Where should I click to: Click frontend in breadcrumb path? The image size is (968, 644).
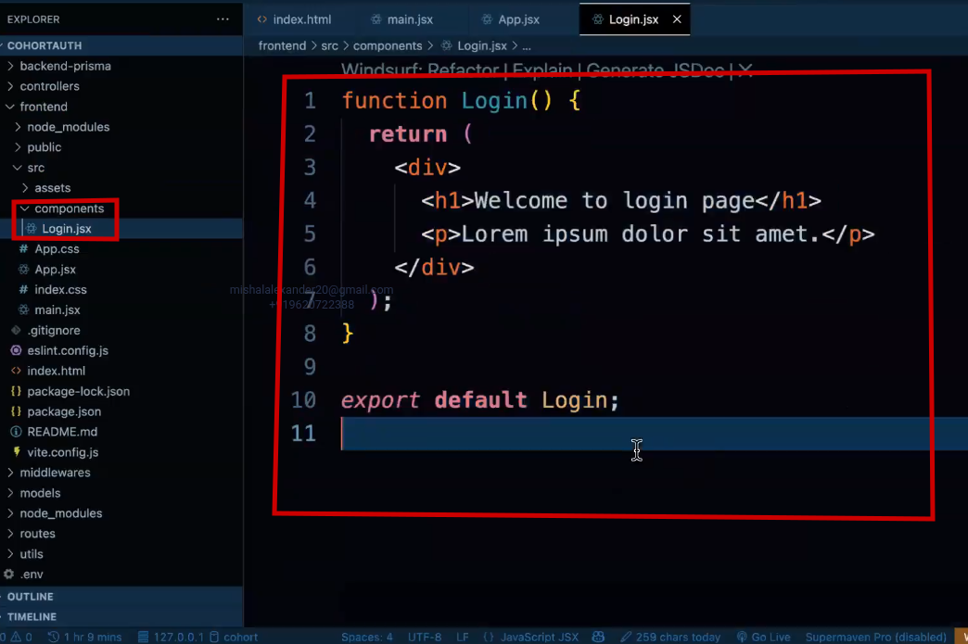(282, 46)
